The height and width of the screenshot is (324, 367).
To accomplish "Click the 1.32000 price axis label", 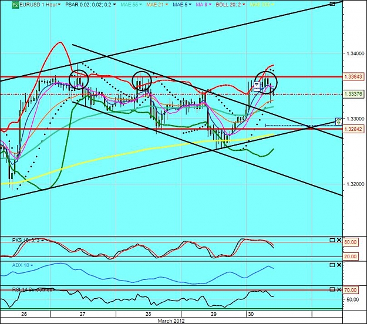I will (355, 184).
